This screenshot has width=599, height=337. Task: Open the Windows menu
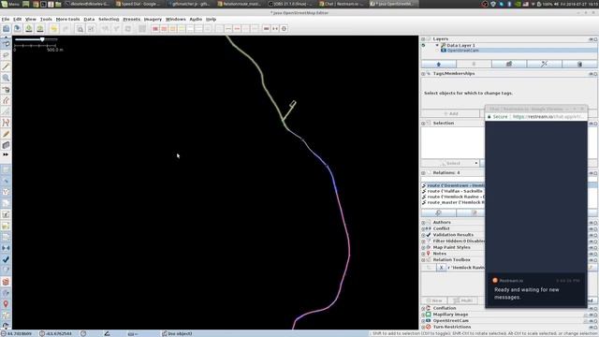coord(175,19)
